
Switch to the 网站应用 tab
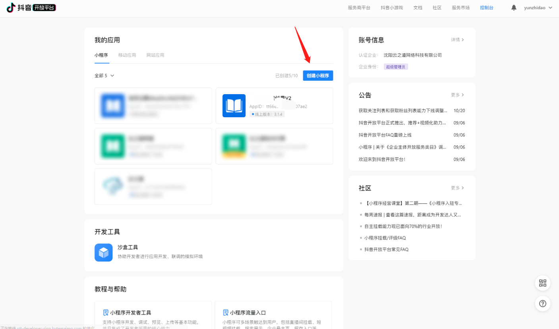155,55
